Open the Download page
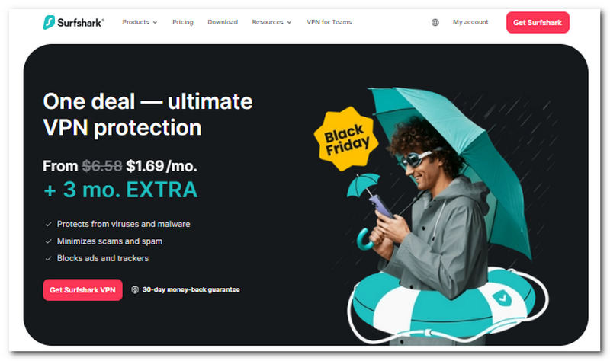The width and height of the screenshot is (610, 361). pos(223,22)
